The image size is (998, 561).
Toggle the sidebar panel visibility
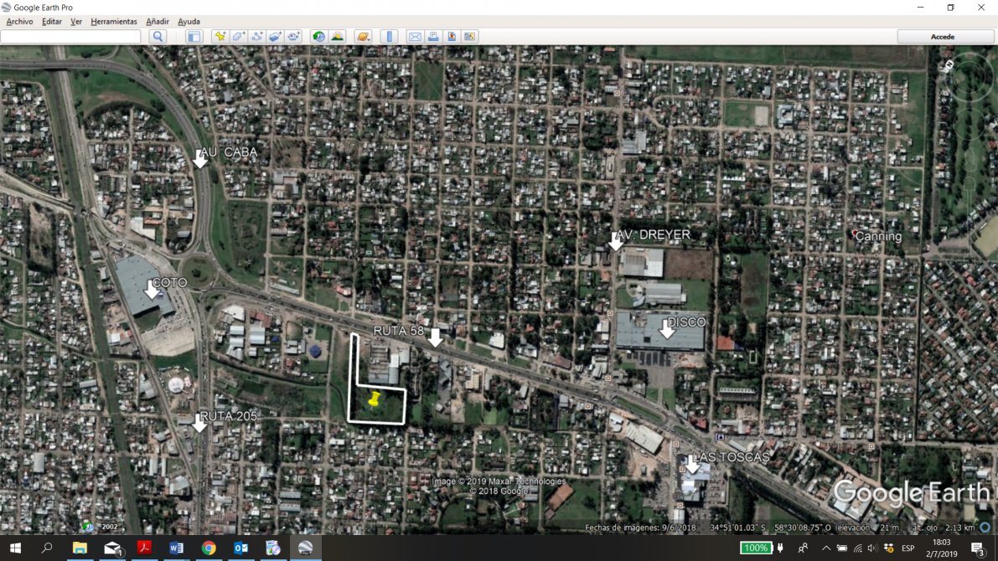(x=194, y=37)
